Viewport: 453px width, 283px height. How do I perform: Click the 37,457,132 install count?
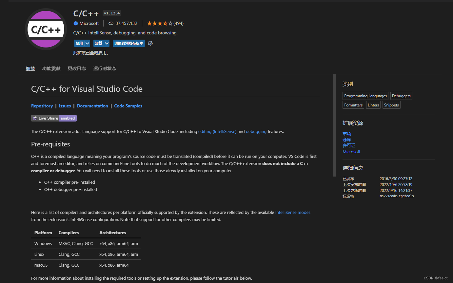tap(126, 23)
